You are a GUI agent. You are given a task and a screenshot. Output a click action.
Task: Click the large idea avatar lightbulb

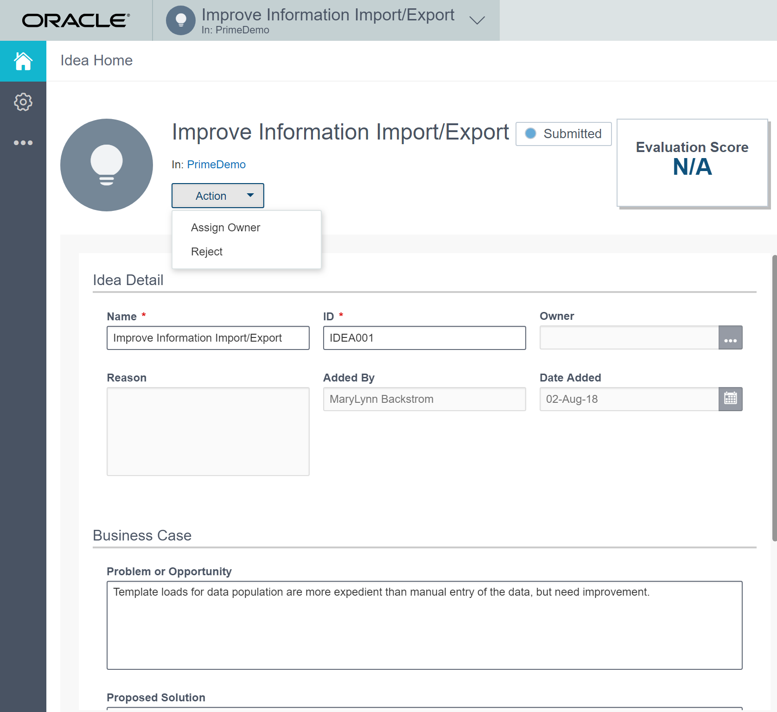pos(106,165)
